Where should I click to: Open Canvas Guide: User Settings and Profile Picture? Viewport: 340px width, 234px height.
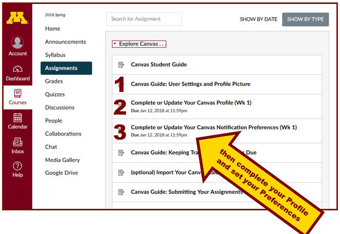(190, 84)
